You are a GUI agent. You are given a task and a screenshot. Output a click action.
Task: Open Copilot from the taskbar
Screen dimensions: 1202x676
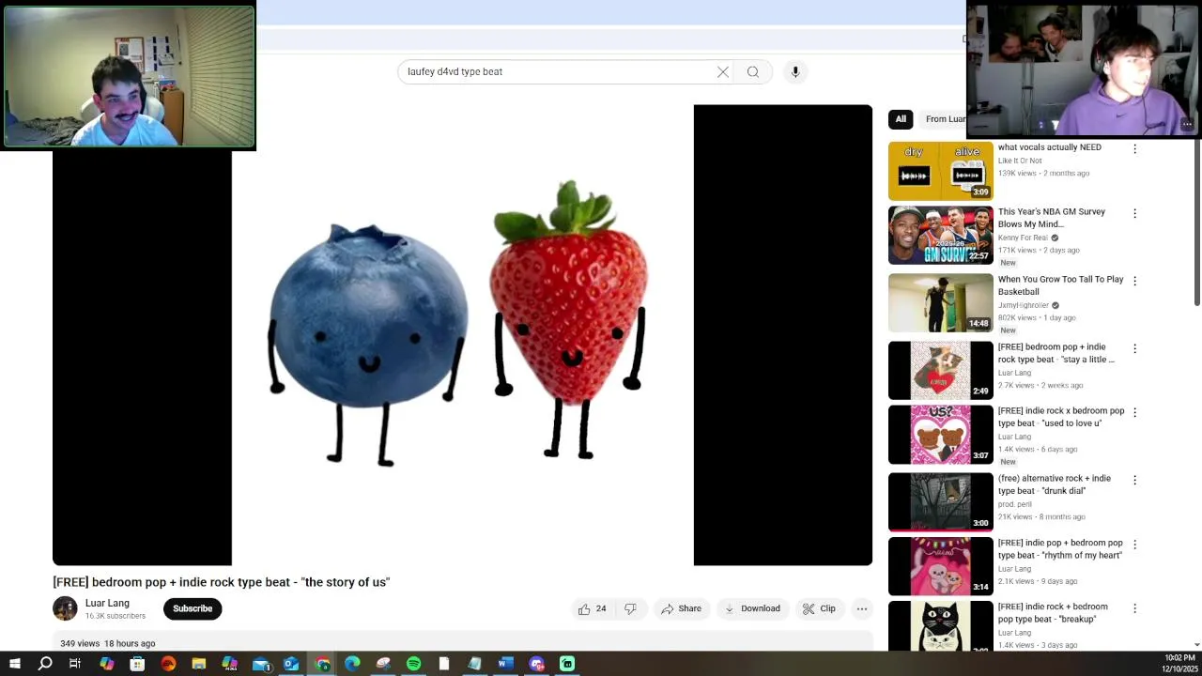[x=106, y=664]
